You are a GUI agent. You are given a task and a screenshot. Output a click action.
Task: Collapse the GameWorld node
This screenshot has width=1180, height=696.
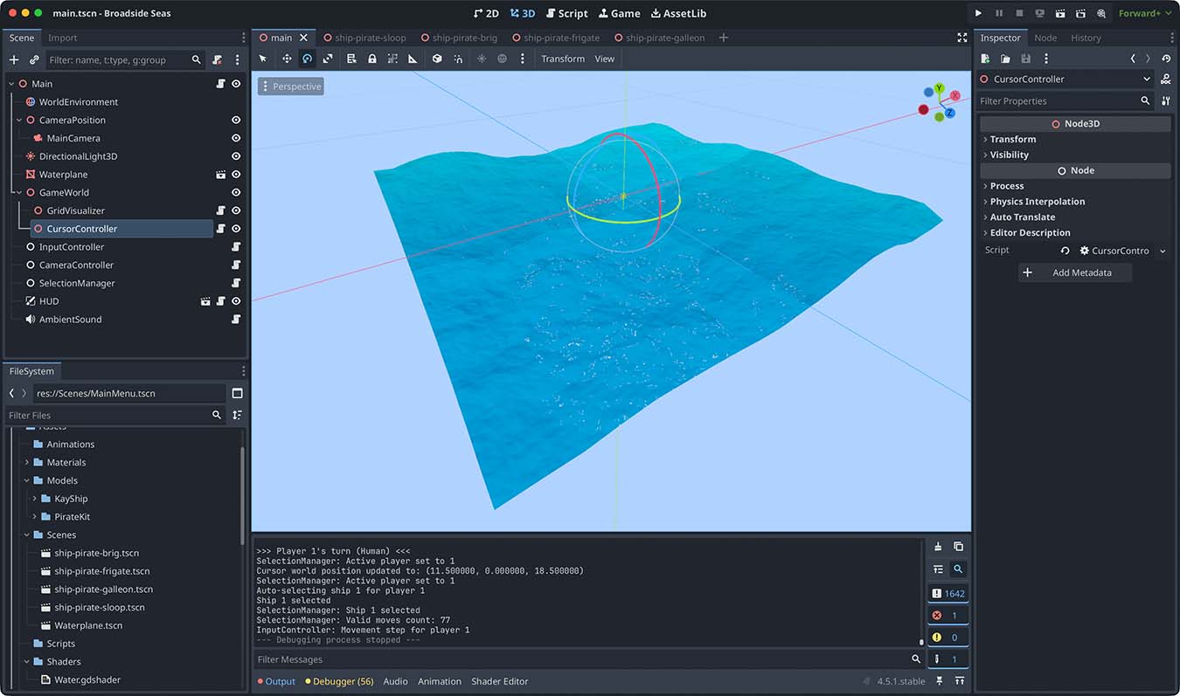click(19, 192)
